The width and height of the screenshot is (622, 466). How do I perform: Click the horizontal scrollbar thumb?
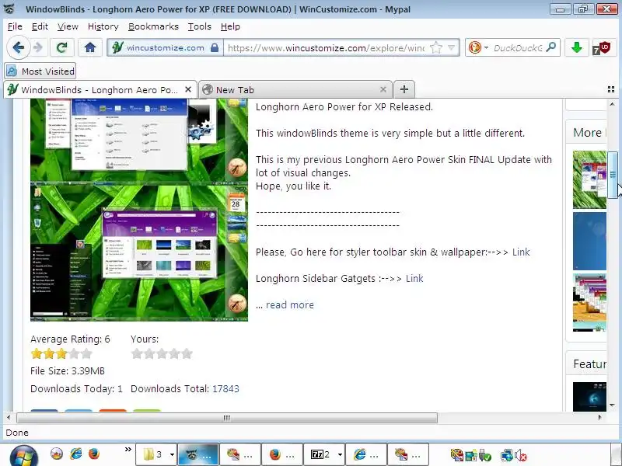coord(227,418)
